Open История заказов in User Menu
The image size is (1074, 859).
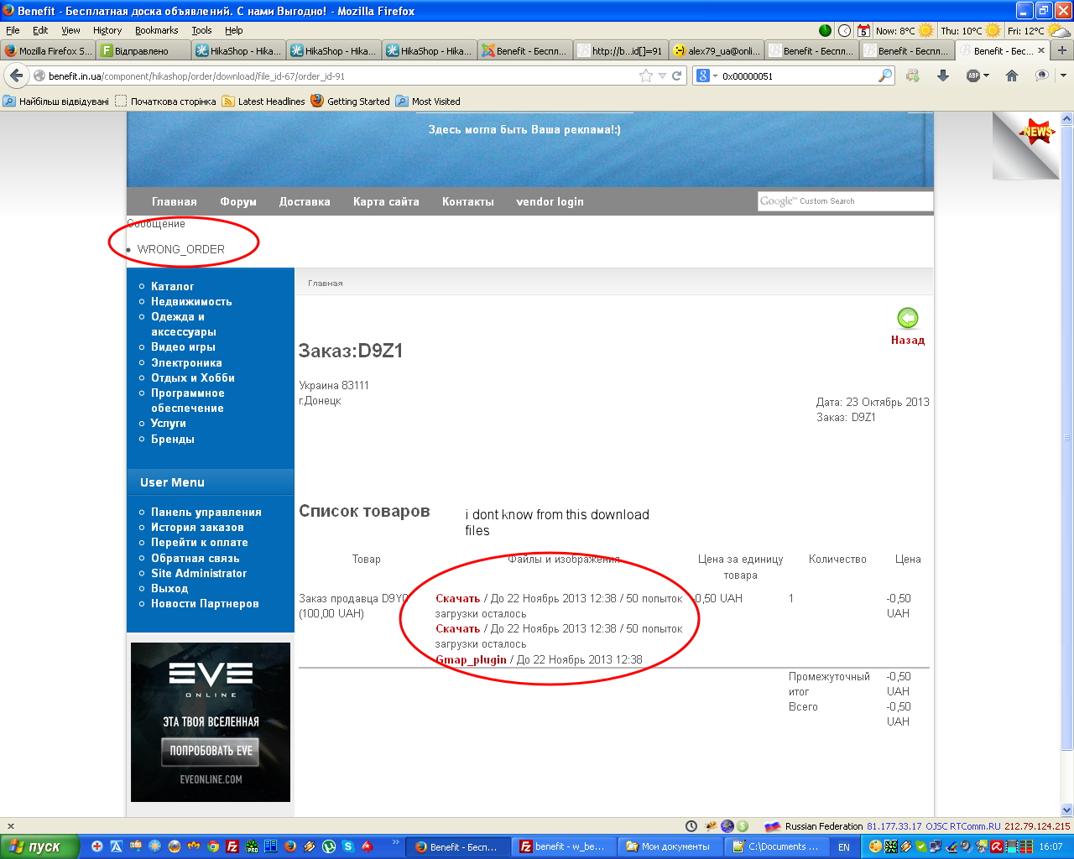[x=197, y=527]
